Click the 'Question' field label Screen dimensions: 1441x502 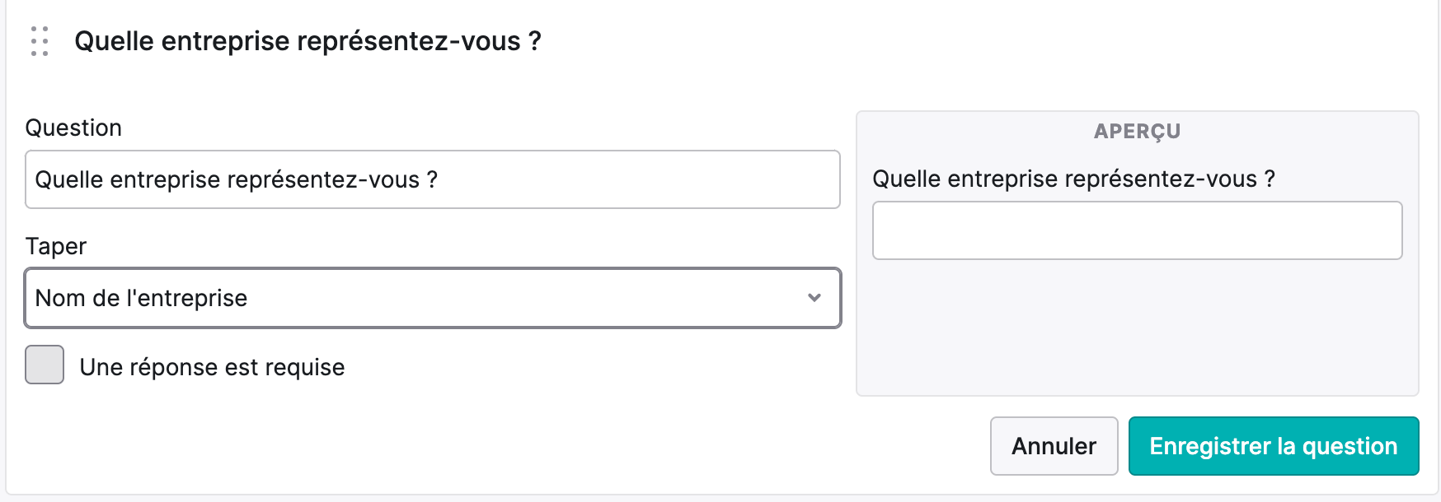click(x=73, y=128)
